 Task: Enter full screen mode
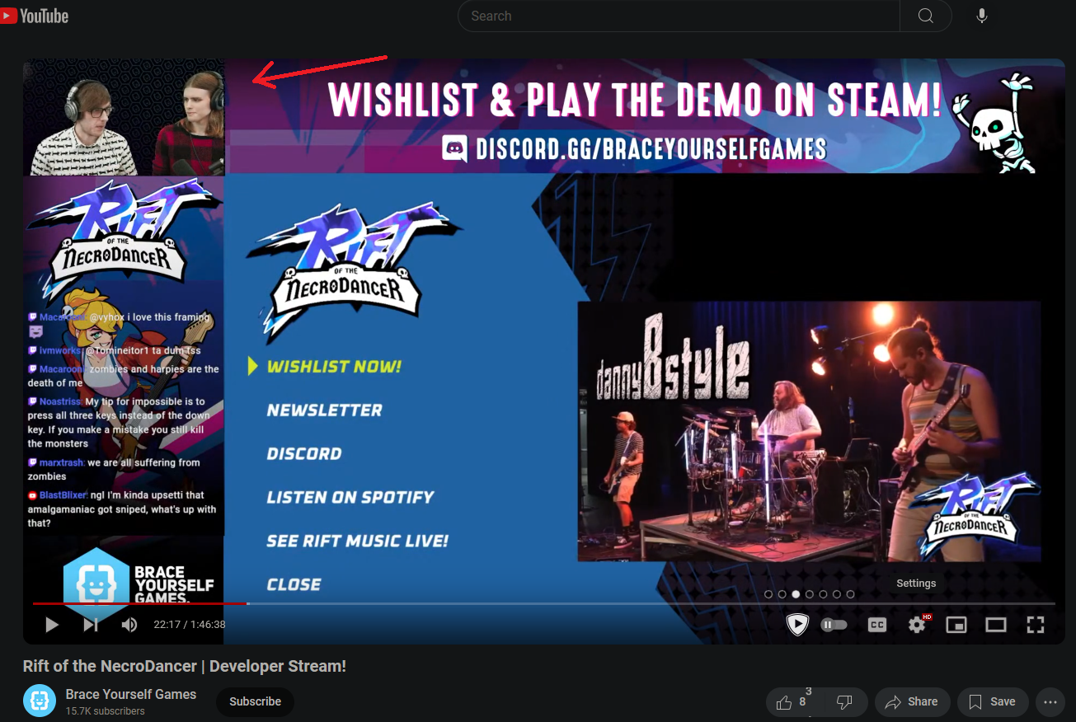tap(1036, 625)
